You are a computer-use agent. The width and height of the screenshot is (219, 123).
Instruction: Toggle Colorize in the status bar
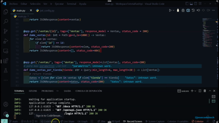tap(197, 121)
